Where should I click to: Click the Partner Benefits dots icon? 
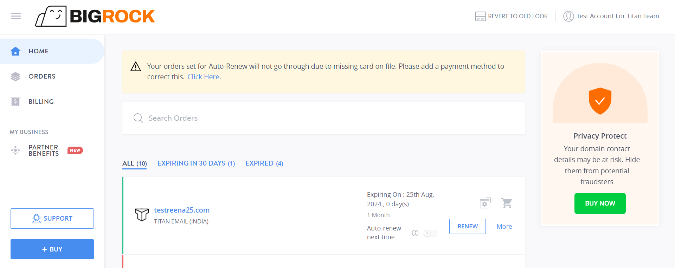(15, 150)
